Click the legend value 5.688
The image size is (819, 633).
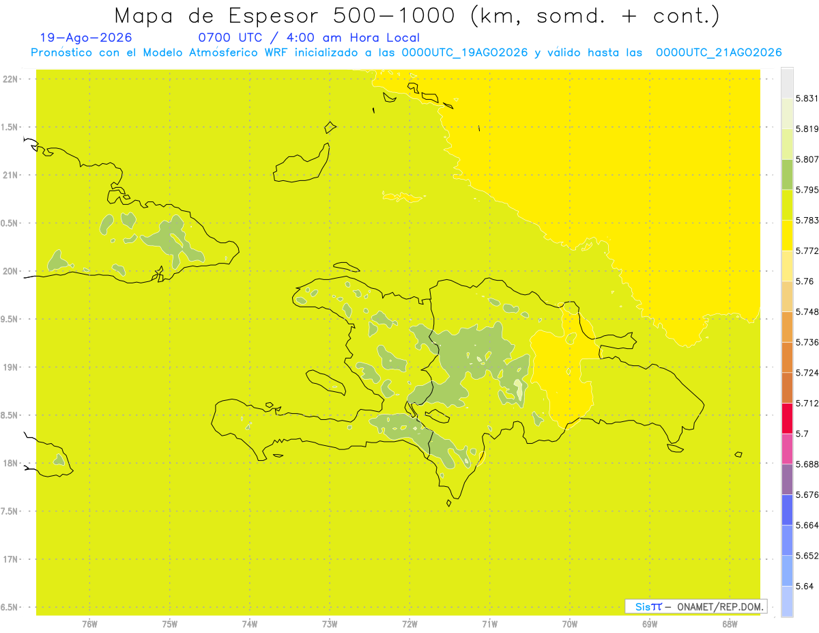pos(807,464)
